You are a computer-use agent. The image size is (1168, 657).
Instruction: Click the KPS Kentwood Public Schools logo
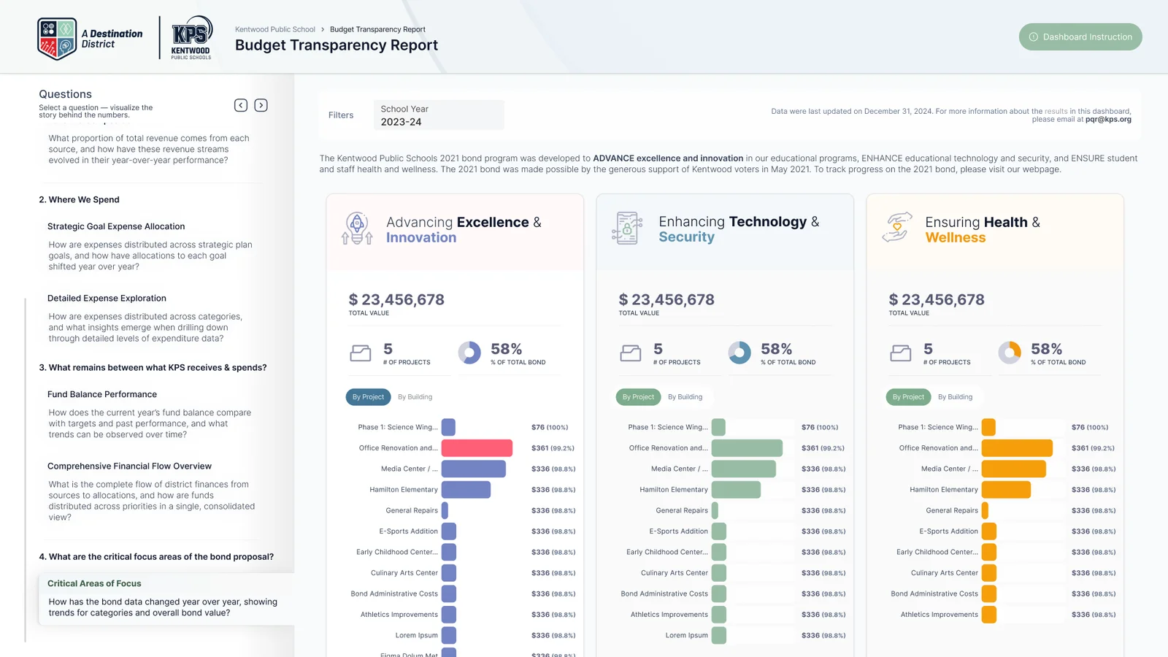(x=191, y=37)
